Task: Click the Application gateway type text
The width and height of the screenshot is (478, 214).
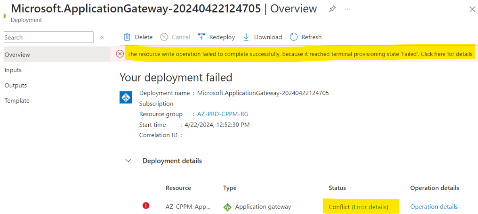Action: 263,207
